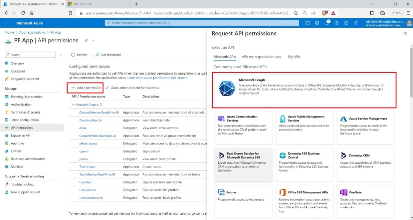Screen dimensions: 413x220
Task: Open the Azure portal hamburger menu
Action: 6,23
